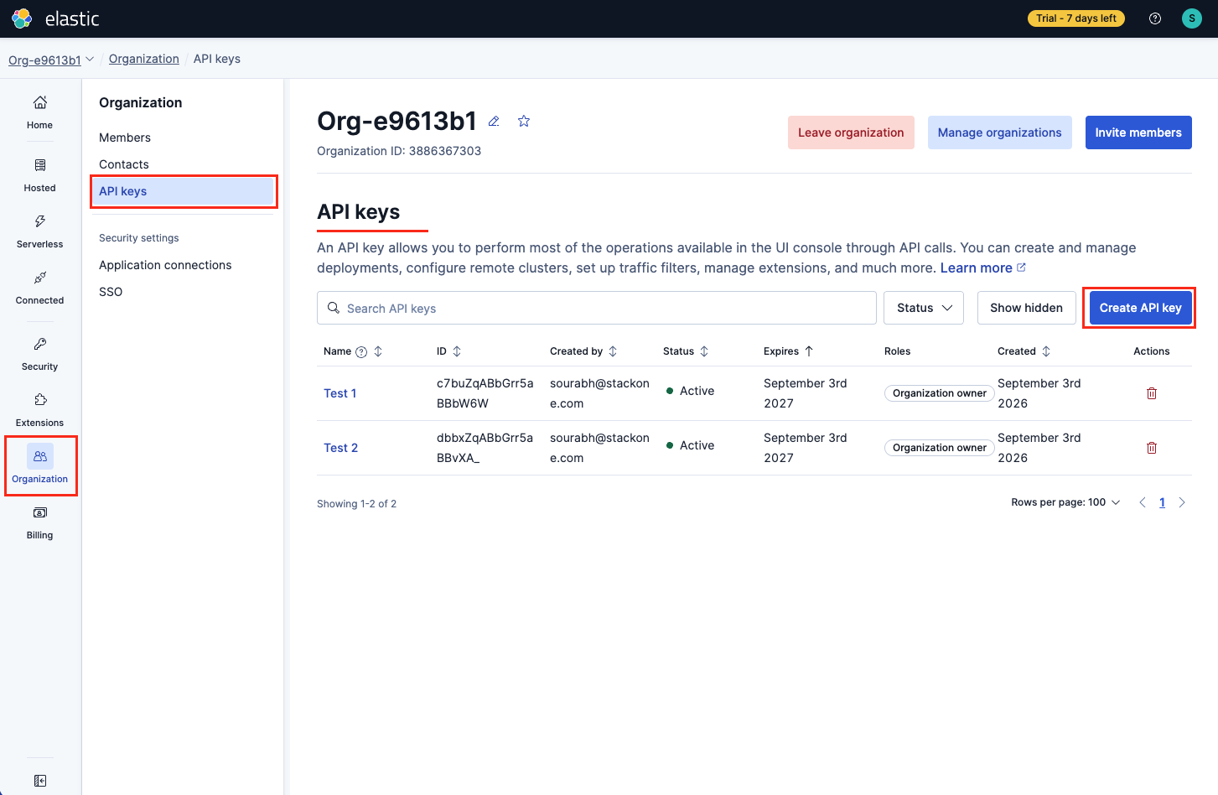Screen dimensions: 1218x795
Task: Click the API keys breadcrumb text
Action: (x=217, y=59)
